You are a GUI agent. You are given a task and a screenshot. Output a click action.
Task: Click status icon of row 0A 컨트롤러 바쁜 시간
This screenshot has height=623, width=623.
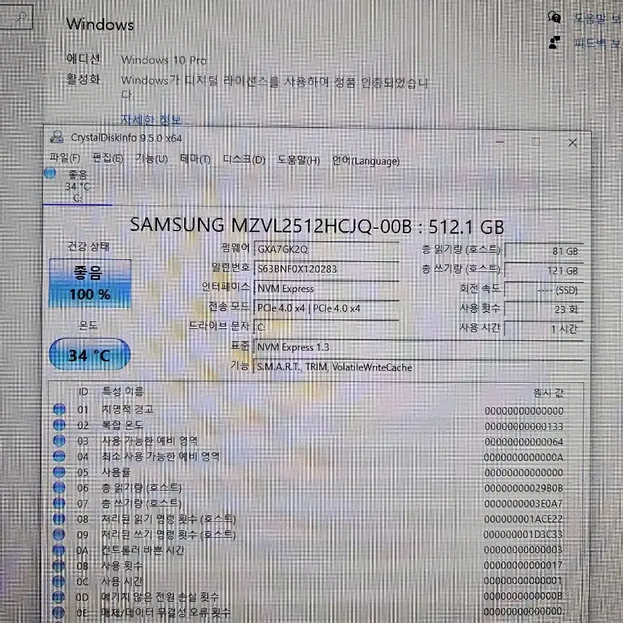coord(59,550)
